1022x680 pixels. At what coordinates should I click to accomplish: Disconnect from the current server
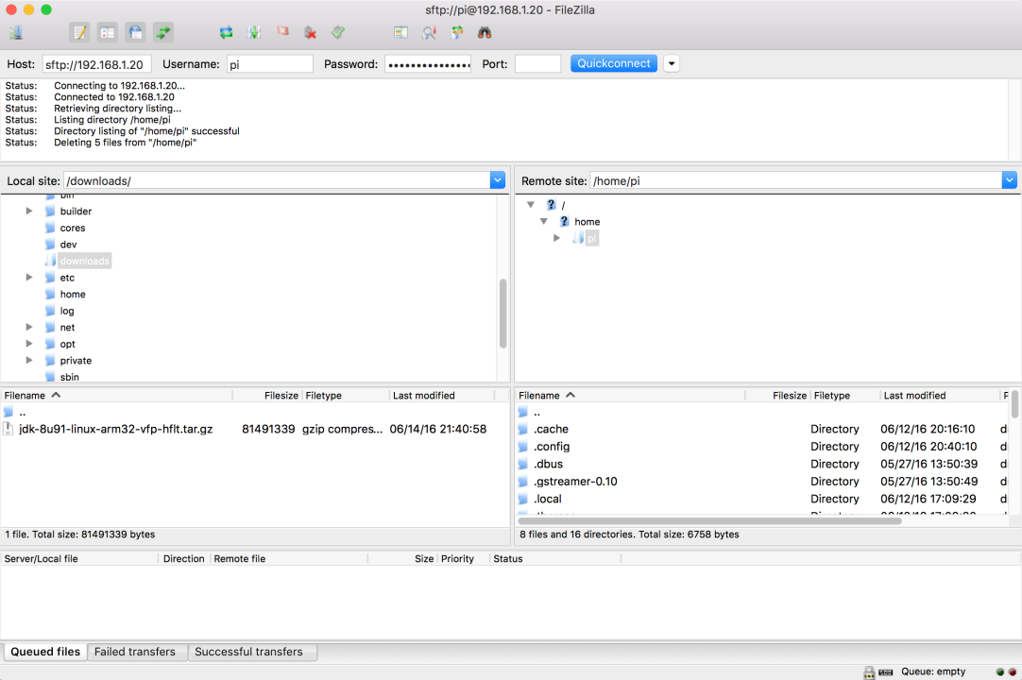[x=310, y=32]
